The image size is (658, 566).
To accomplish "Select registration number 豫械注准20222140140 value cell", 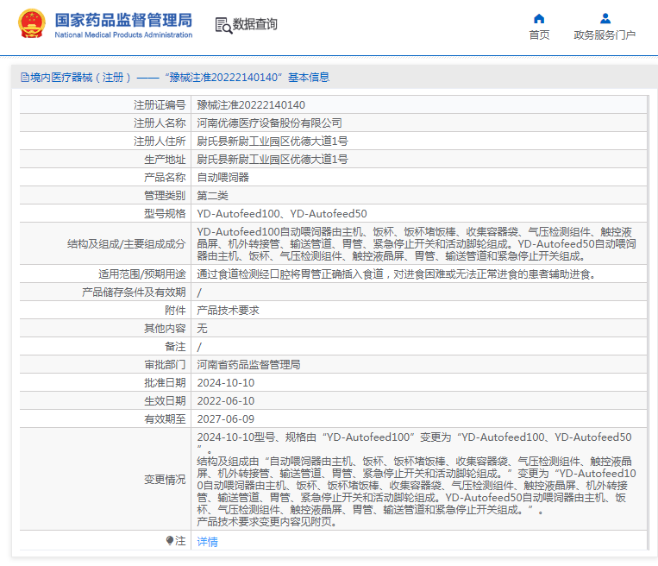I will coord(251,105).
